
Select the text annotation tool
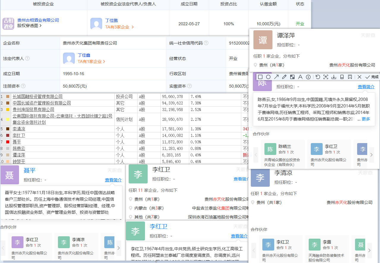click(300, 77)
